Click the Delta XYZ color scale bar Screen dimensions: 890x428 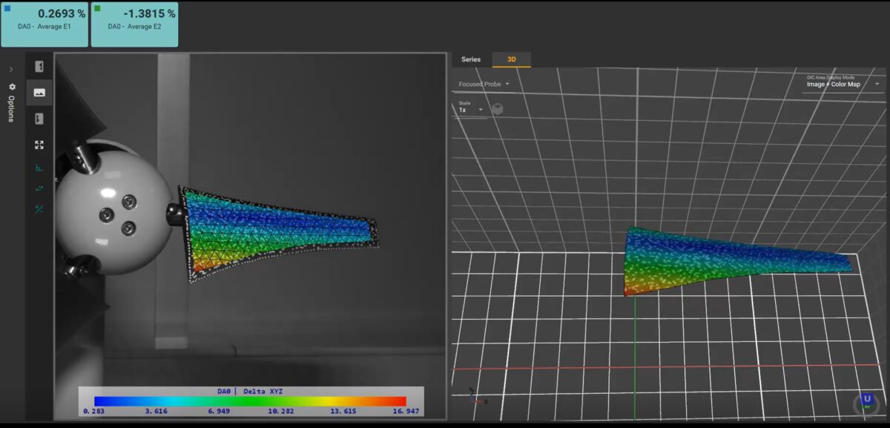pyautogui.click(x=250, y=401)
